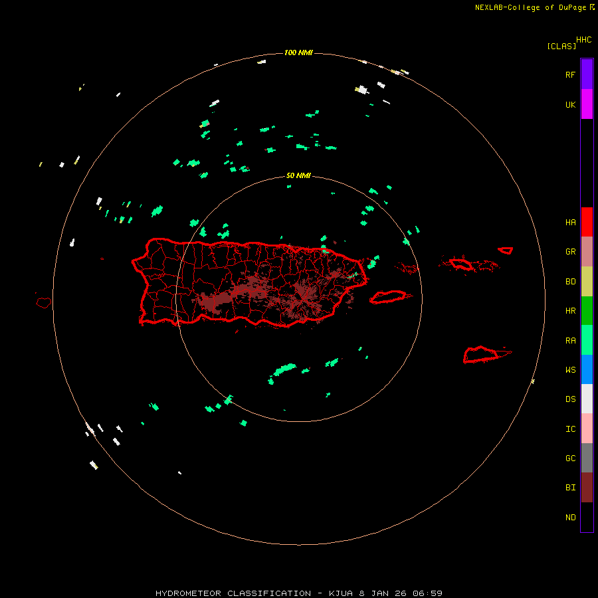
Task: Click the GR legend color swatch
Action: tap(587, 252)
